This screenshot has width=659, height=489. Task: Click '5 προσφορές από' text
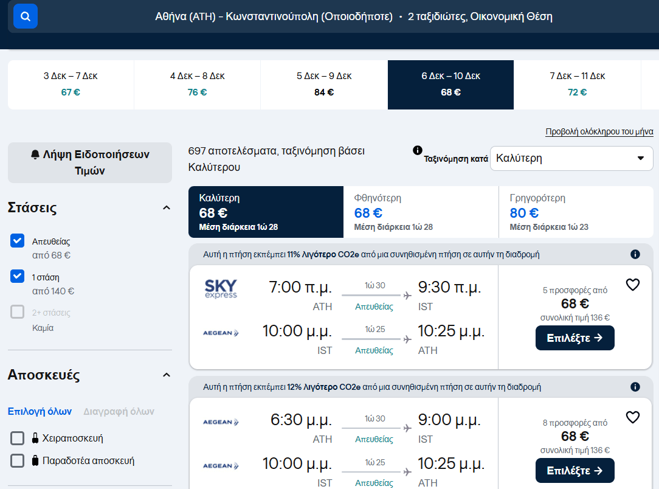point(574,290)
